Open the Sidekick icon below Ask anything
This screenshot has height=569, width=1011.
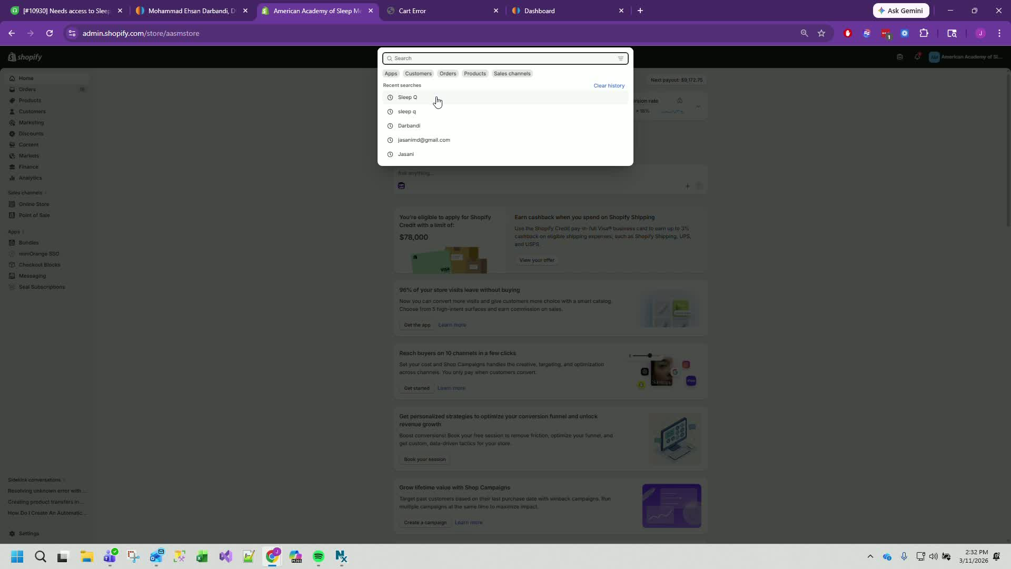(x=401, y=186)
